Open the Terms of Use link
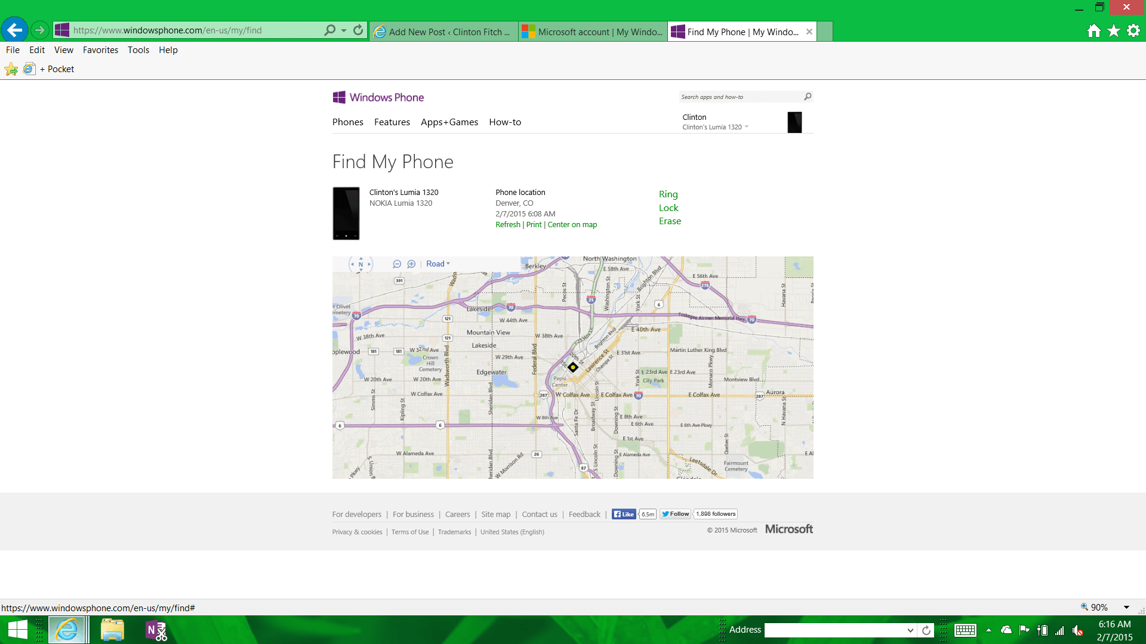The width and height of the screenshot is (1146, 644). click(x=409, y=532)
